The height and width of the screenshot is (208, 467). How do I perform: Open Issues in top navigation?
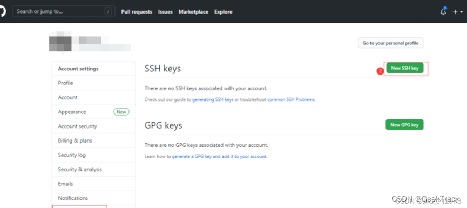[x=165, y=12]
